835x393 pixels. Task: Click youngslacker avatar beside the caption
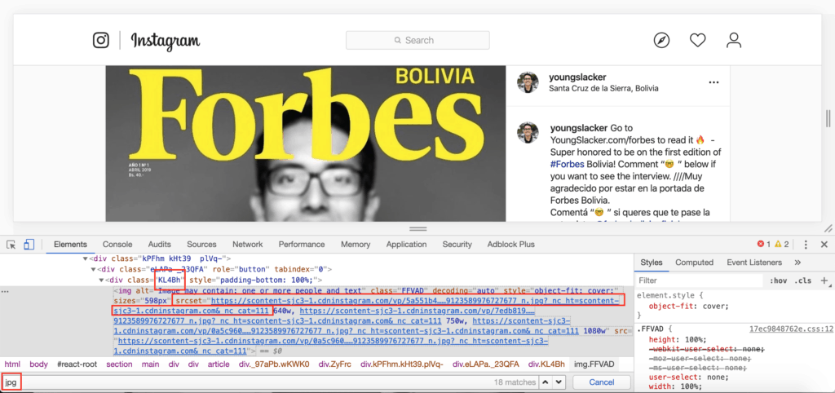pyautogui.click(x=528, y=132)
